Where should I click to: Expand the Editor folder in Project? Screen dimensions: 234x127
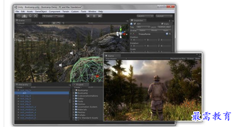pyautogui.click(x=74, y=99)
